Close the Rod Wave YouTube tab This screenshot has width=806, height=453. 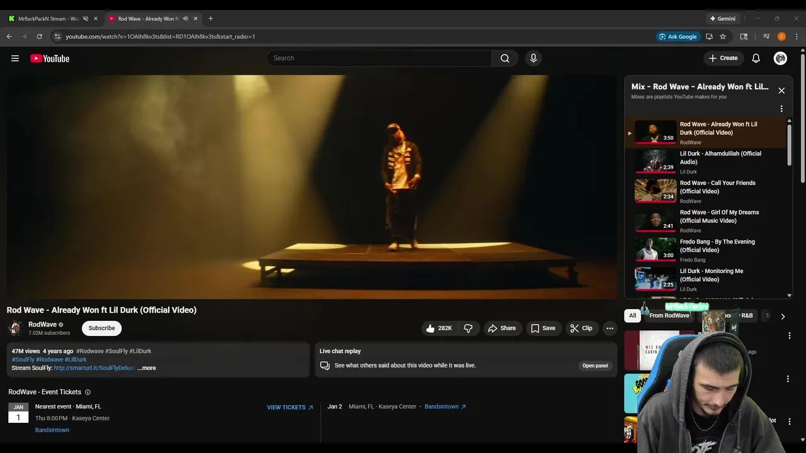tap(195, 19)
